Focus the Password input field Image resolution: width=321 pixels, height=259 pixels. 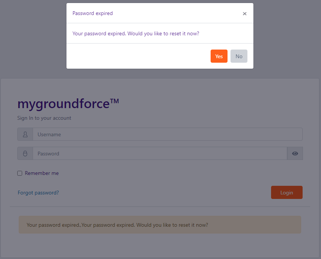tap(160, 154)
